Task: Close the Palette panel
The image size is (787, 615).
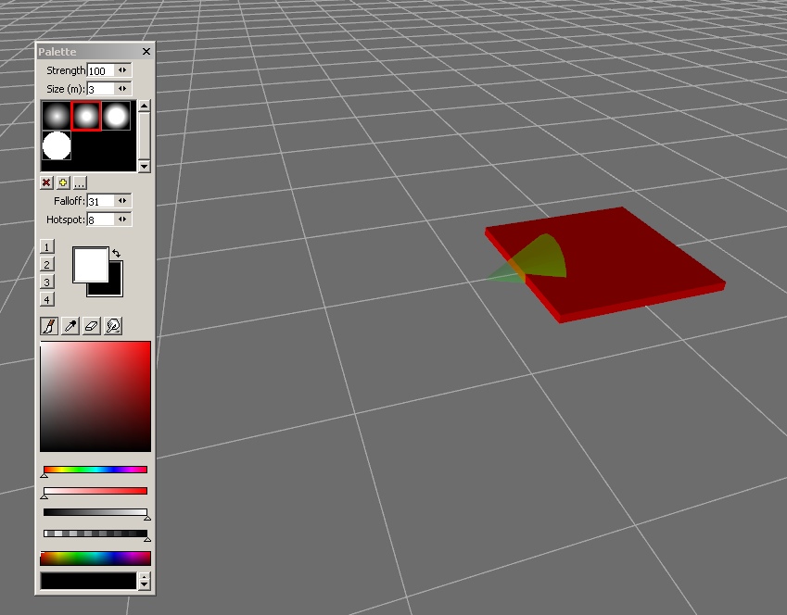Action: click(146, 51)
